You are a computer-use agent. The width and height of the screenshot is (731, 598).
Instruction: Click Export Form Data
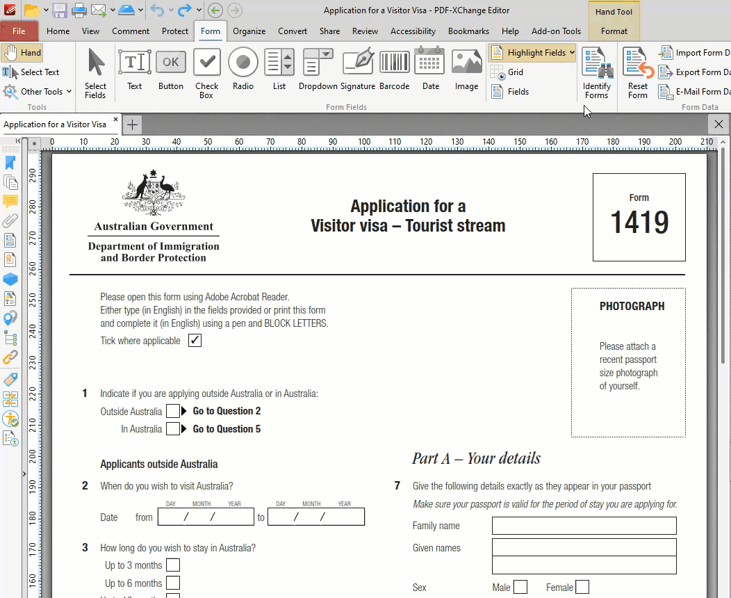[x=694, y=72]
